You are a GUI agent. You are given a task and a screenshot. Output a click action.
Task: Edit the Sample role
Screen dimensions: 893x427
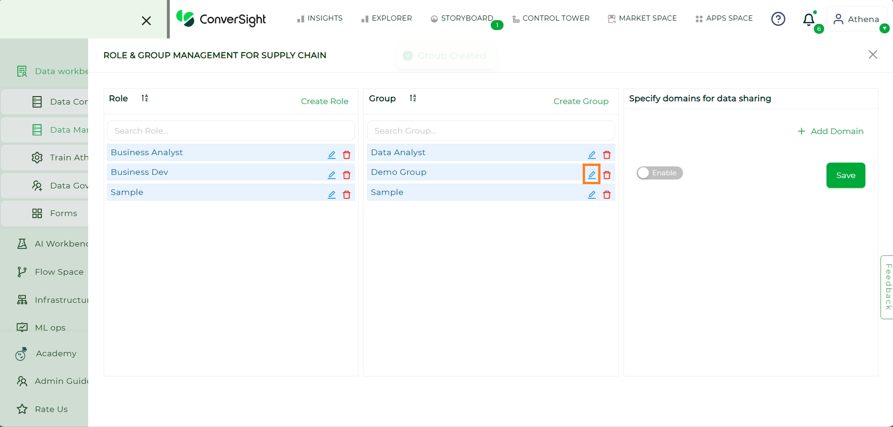(331, 195)
